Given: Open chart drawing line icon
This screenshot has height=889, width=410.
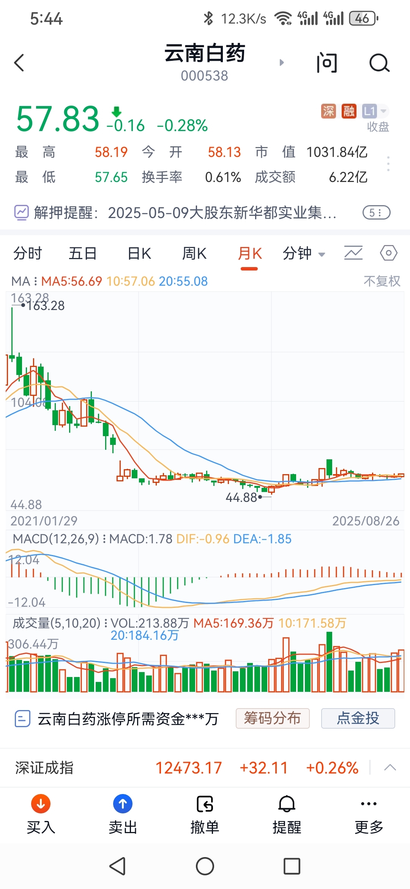Looking at the screenshot, I should point(353,253).
